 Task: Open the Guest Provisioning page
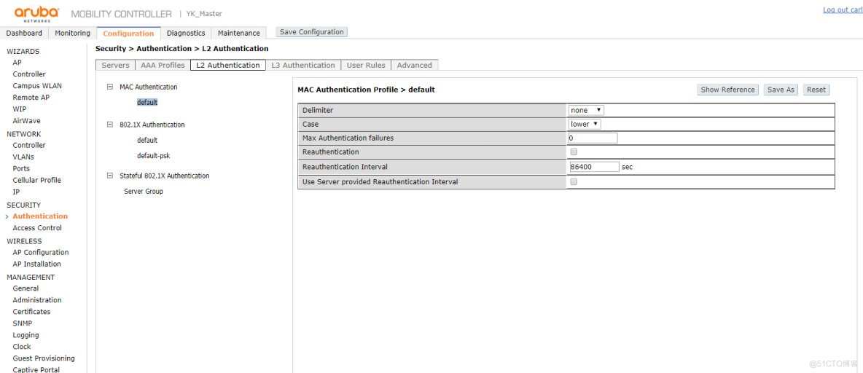[44, 358]
